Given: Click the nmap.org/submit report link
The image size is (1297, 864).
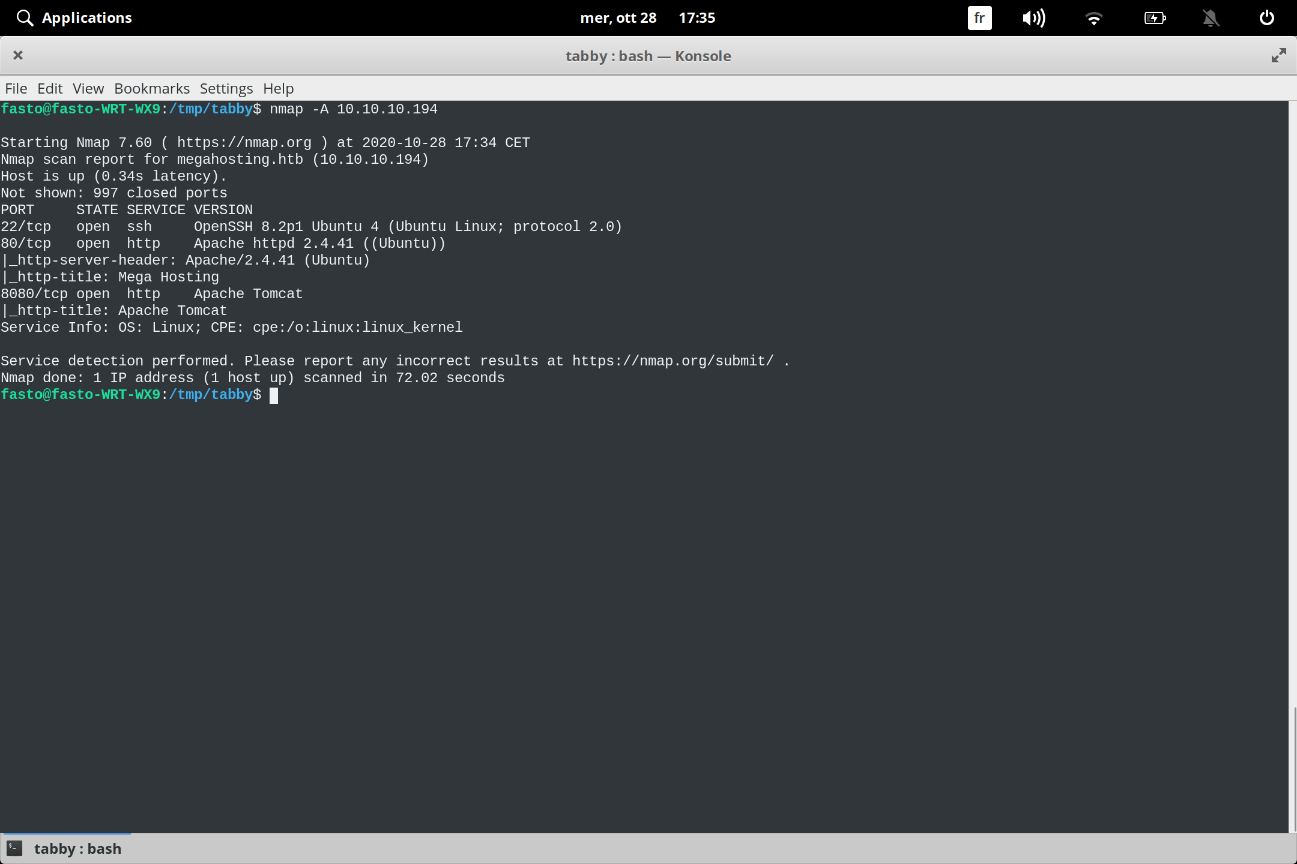Looking at the screenshot, I should pyautogui.click(x=673, y=361).
